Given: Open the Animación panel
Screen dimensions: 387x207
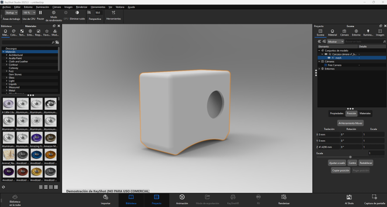Looking at the screenshot, I should pos(182,200).
